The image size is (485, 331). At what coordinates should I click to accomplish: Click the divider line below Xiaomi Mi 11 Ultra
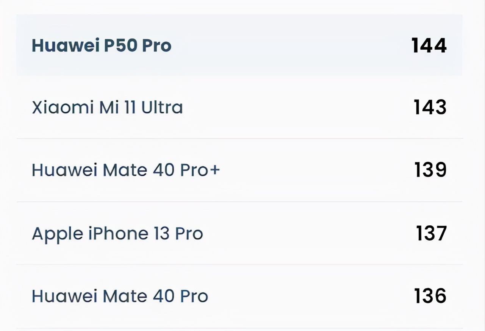point(239,138)
